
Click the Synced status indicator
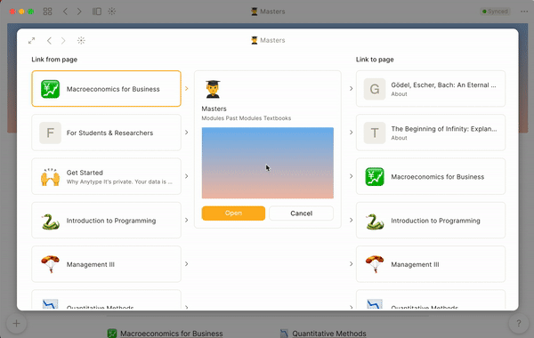[495, 12]
